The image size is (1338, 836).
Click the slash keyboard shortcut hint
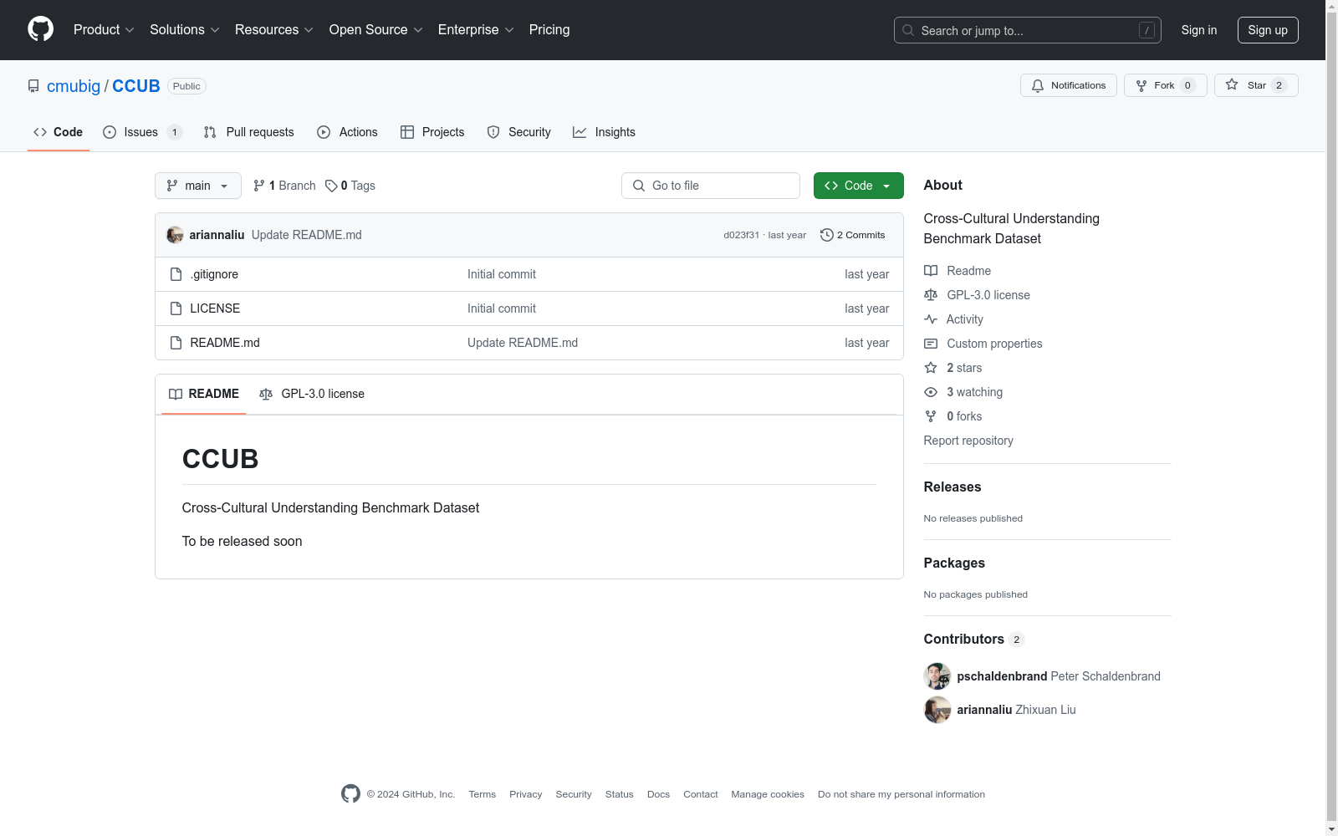point(1146,30)
